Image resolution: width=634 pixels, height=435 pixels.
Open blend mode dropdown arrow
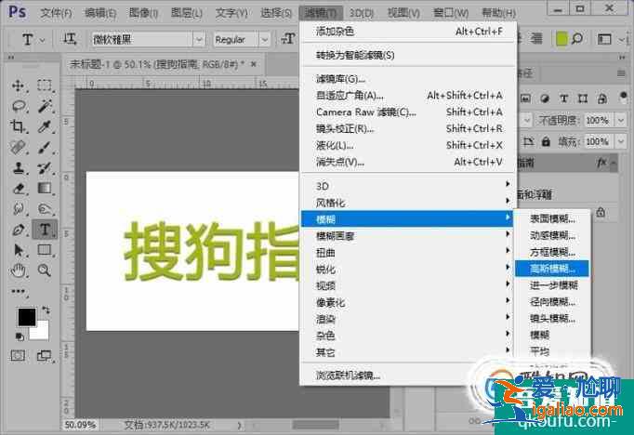pos(527,120)
